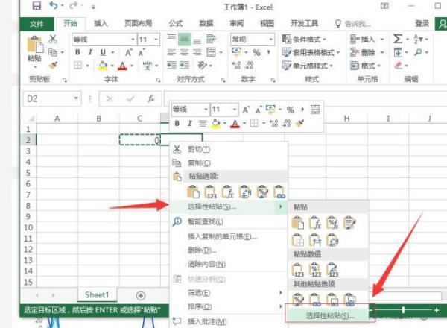
Task: Click the Sheet1 worksheet tab
Action: (97, 294)
